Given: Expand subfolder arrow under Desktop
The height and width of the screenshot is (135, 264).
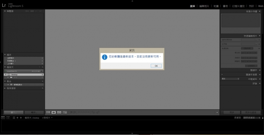Looking at the screenshot, I should pos(8,77).
